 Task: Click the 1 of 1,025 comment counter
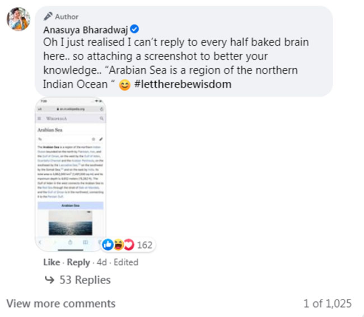[327, 304]
